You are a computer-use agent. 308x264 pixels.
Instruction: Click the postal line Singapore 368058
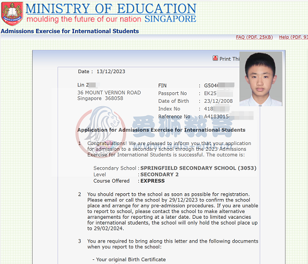100,98
